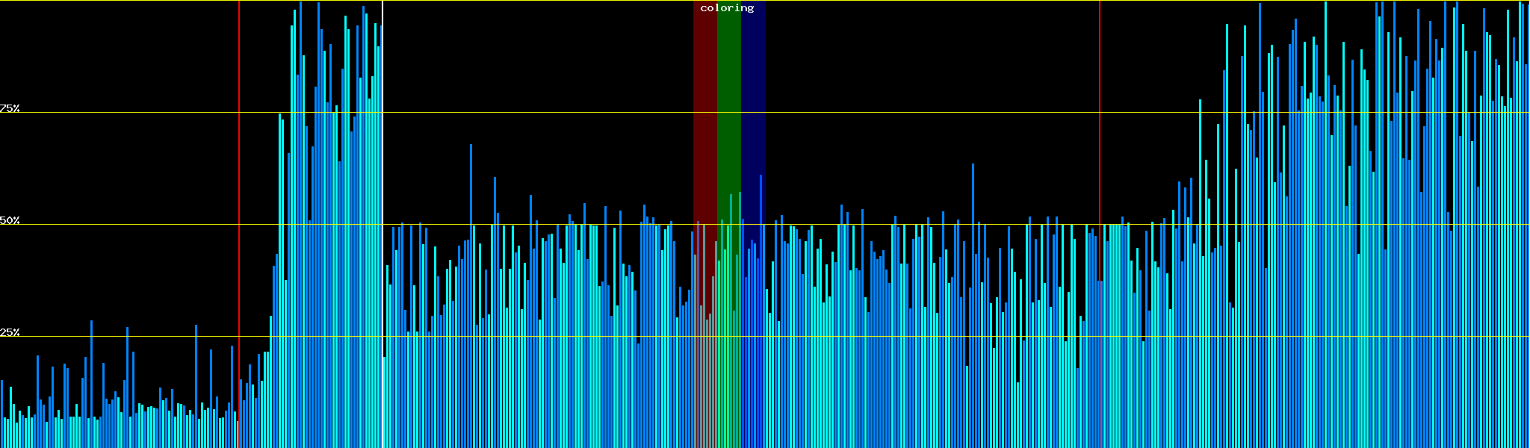Click the 25% axis label

10,332
